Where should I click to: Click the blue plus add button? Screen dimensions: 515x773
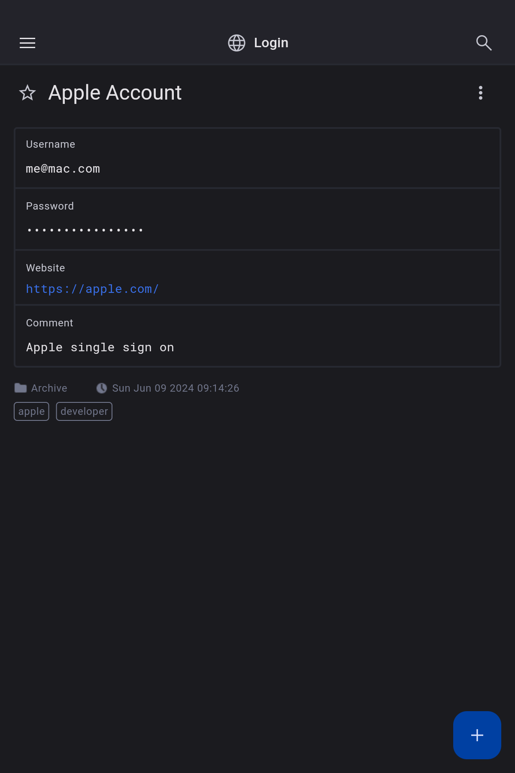477,735
